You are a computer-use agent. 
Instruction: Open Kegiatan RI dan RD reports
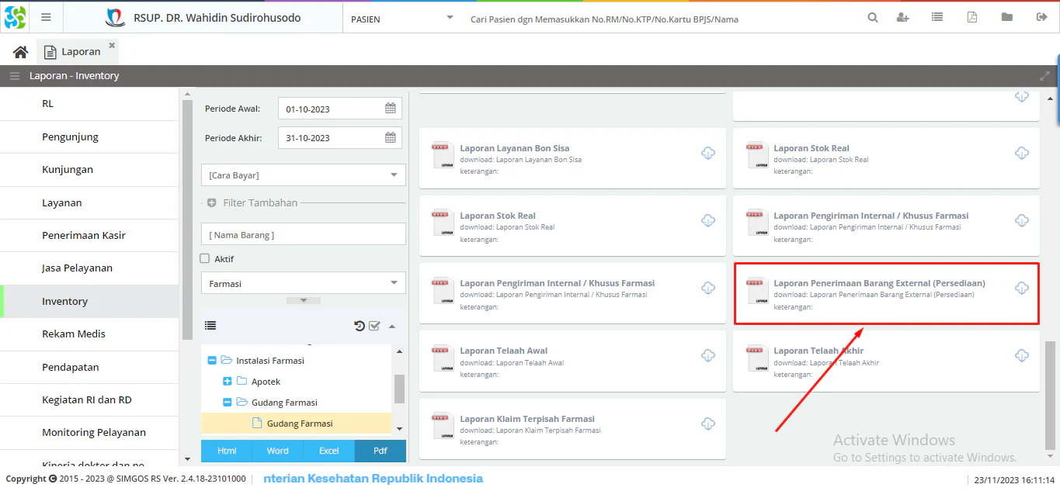(x=89, y=399)
